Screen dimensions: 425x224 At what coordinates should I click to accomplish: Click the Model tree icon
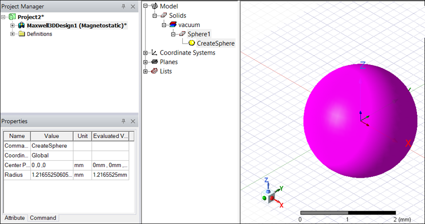[154, 6]
